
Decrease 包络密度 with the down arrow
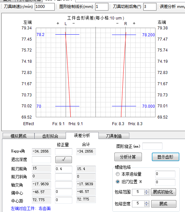point(146,205)
